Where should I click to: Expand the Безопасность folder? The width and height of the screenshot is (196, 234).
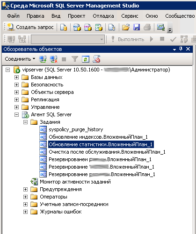tap(16, 85)
